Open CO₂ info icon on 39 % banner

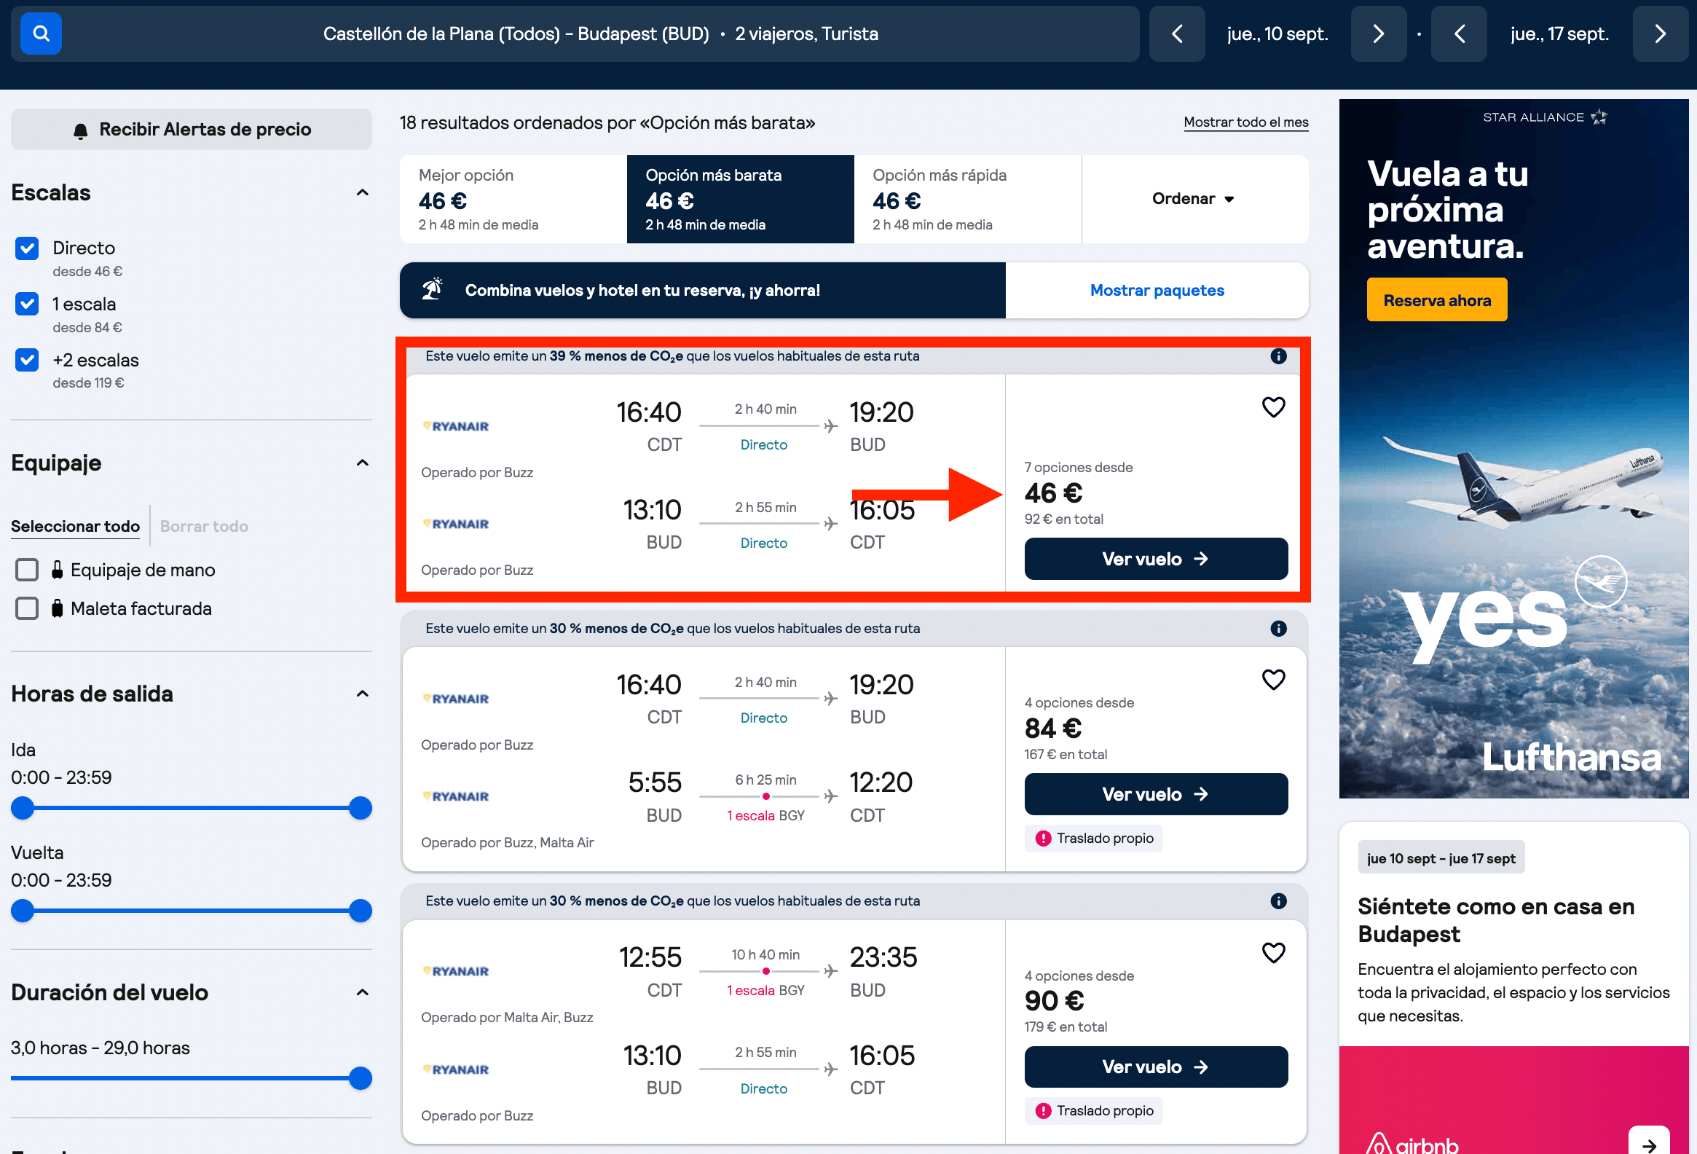[1279, 356]
